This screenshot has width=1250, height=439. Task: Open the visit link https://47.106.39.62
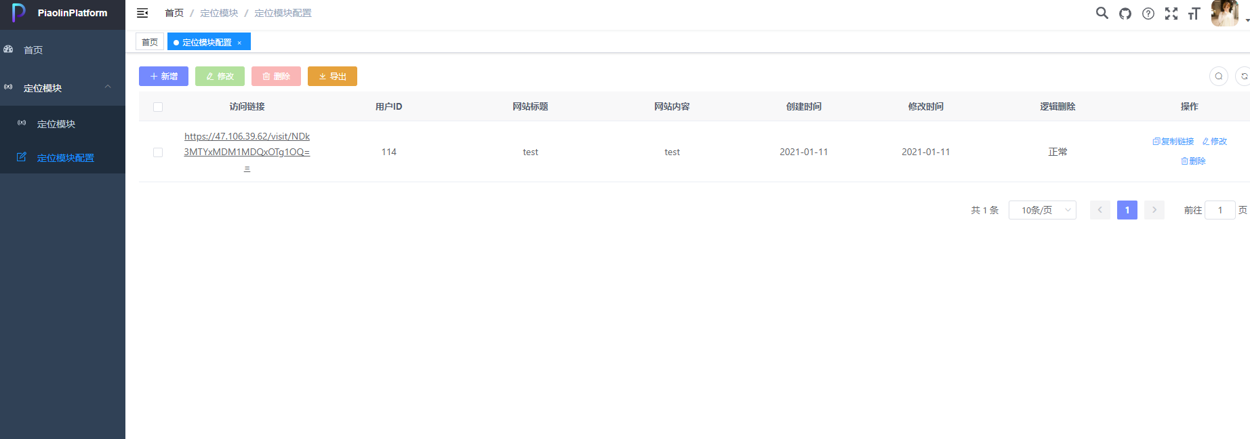pos(247,152)
